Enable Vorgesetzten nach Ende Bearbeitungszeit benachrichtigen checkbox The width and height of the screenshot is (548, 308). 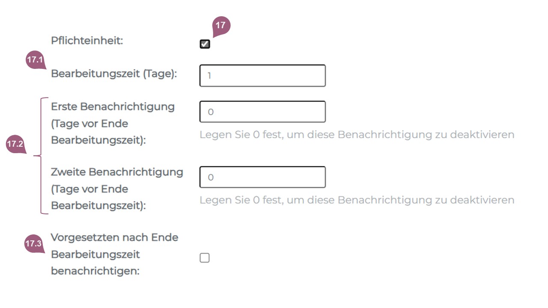coord(205,258)
